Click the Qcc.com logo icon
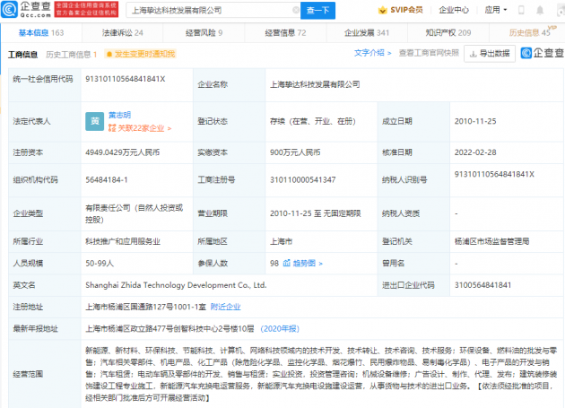Viewport: 565px width, 408px height. pyautogui.click(x=9, y=10)
